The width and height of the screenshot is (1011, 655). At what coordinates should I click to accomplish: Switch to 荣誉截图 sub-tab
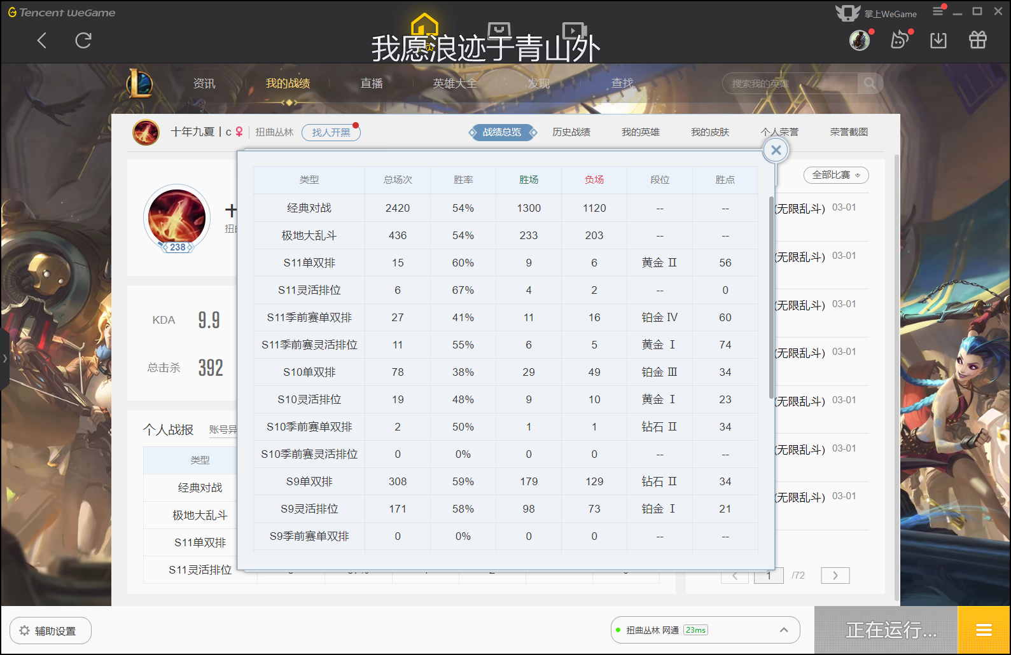coord(849,132)
